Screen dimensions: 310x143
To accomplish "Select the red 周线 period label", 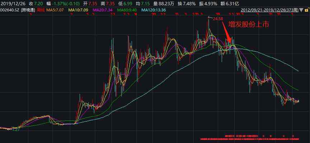I will click(x=41, y=10).
